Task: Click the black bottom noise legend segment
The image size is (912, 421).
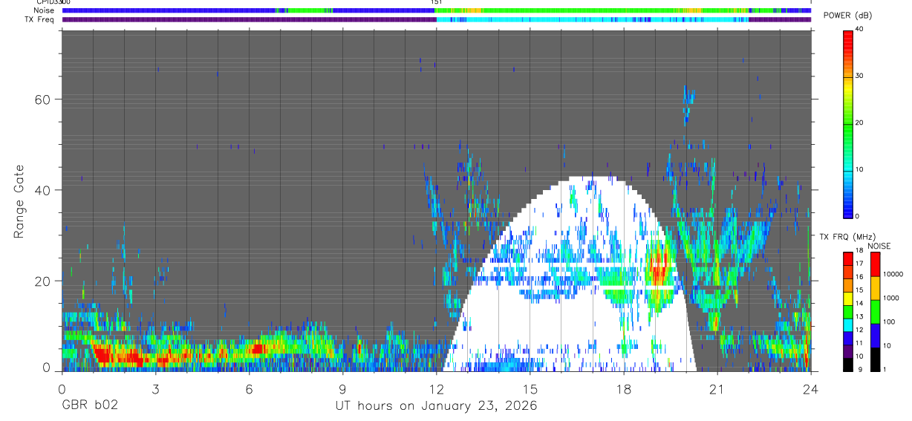Action: click(x=876, y=359)
